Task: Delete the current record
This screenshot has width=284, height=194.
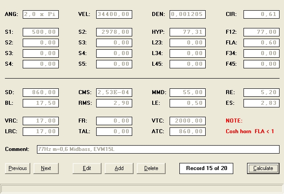Action: pos(151,168)
